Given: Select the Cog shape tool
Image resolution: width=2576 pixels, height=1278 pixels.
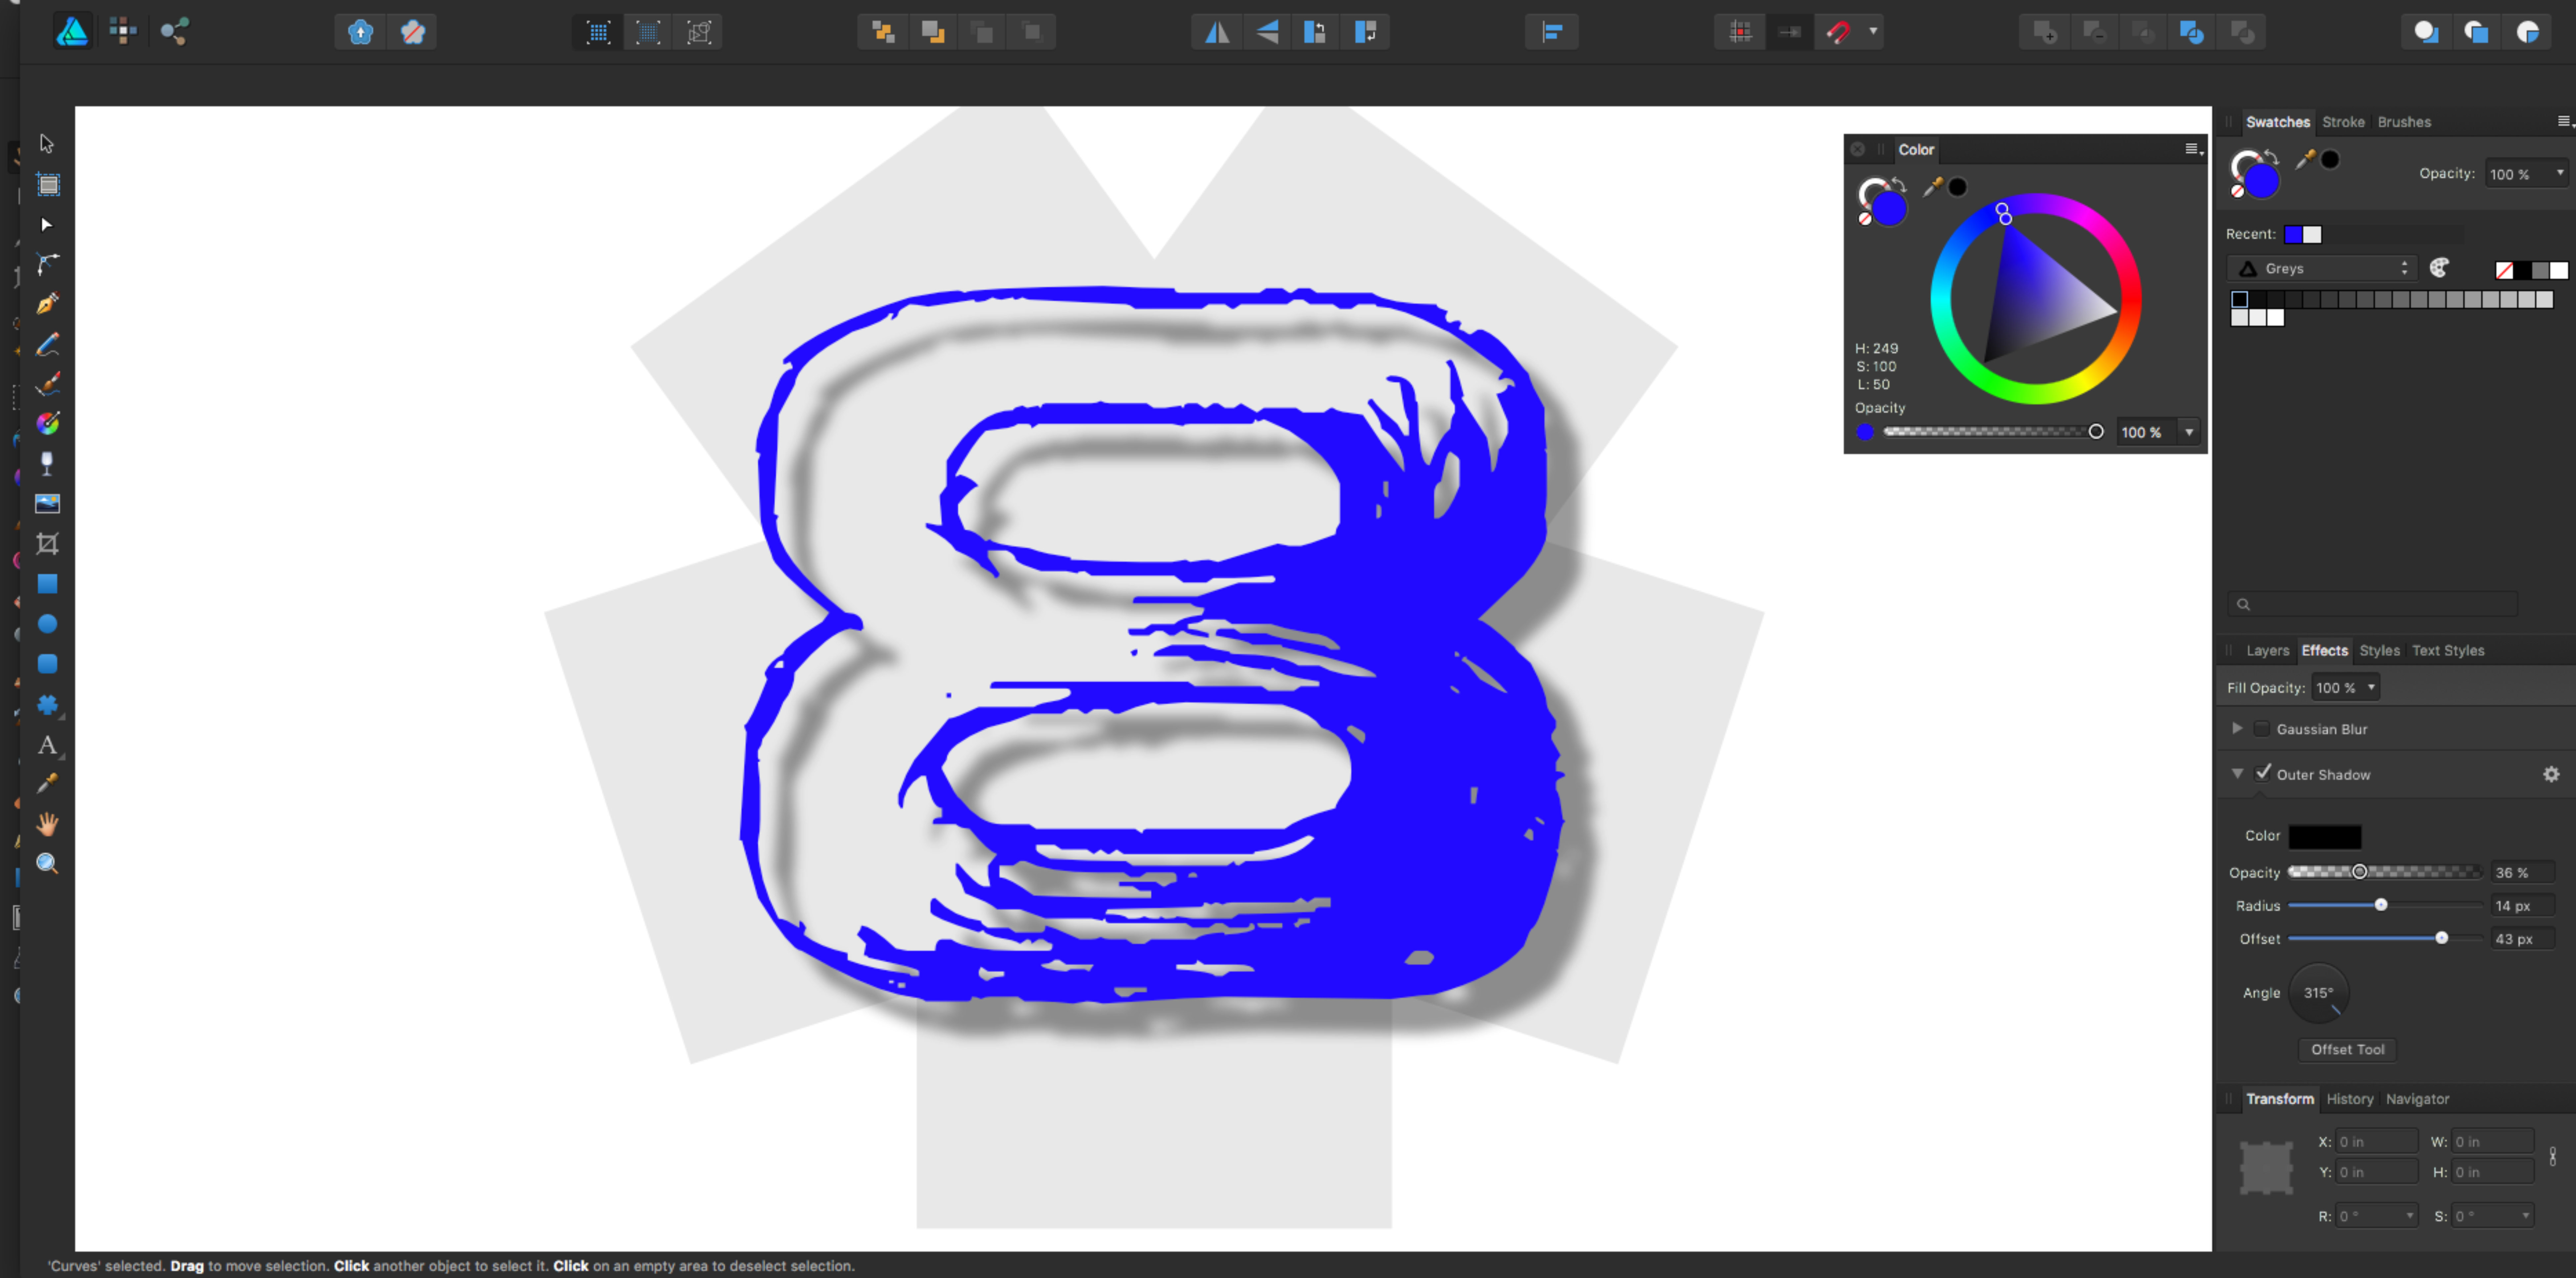Looking at the screenshot, I should pyautogui.click(x=47, y=705).
